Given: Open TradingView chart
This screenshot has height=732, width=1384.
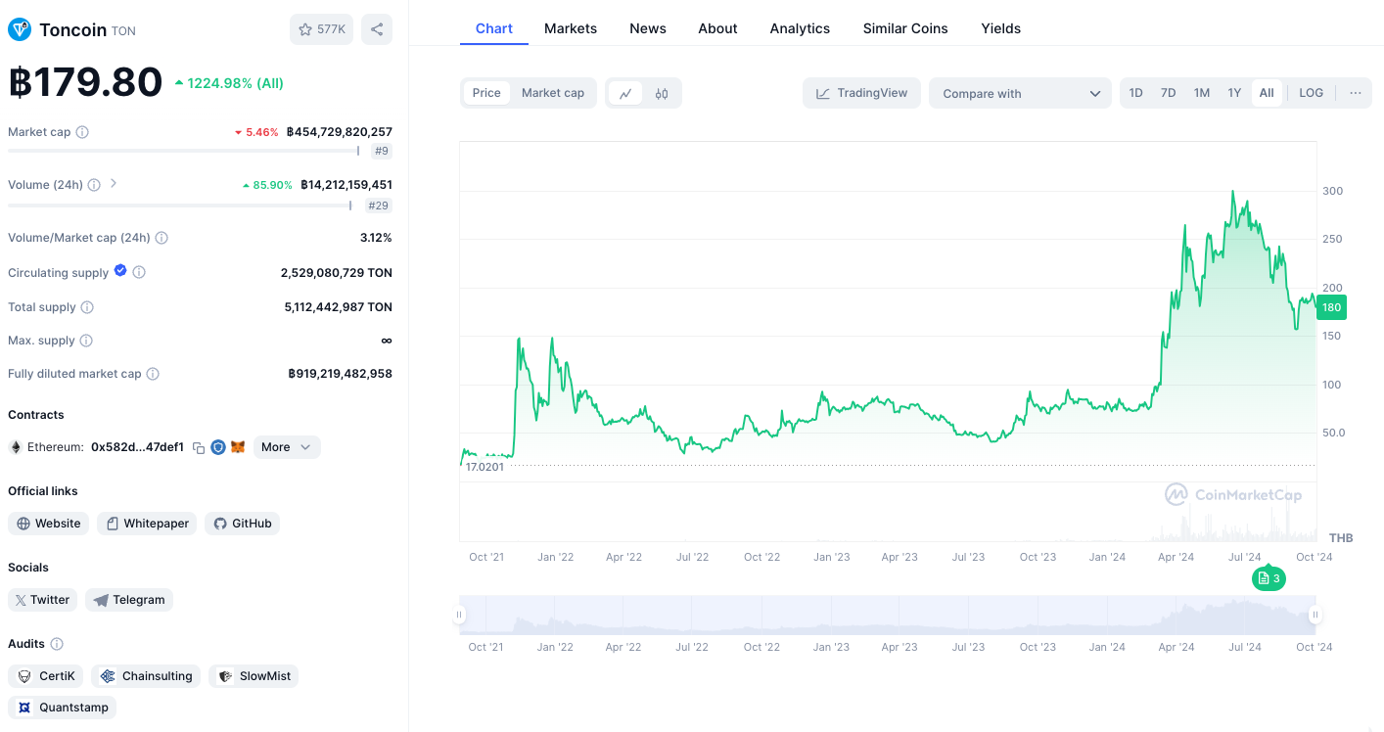Looking at the screenshot, I should coord(862,93).
